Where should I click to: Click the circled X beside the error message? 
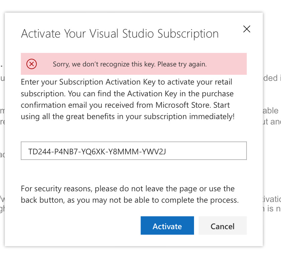(x=32, y=64)
